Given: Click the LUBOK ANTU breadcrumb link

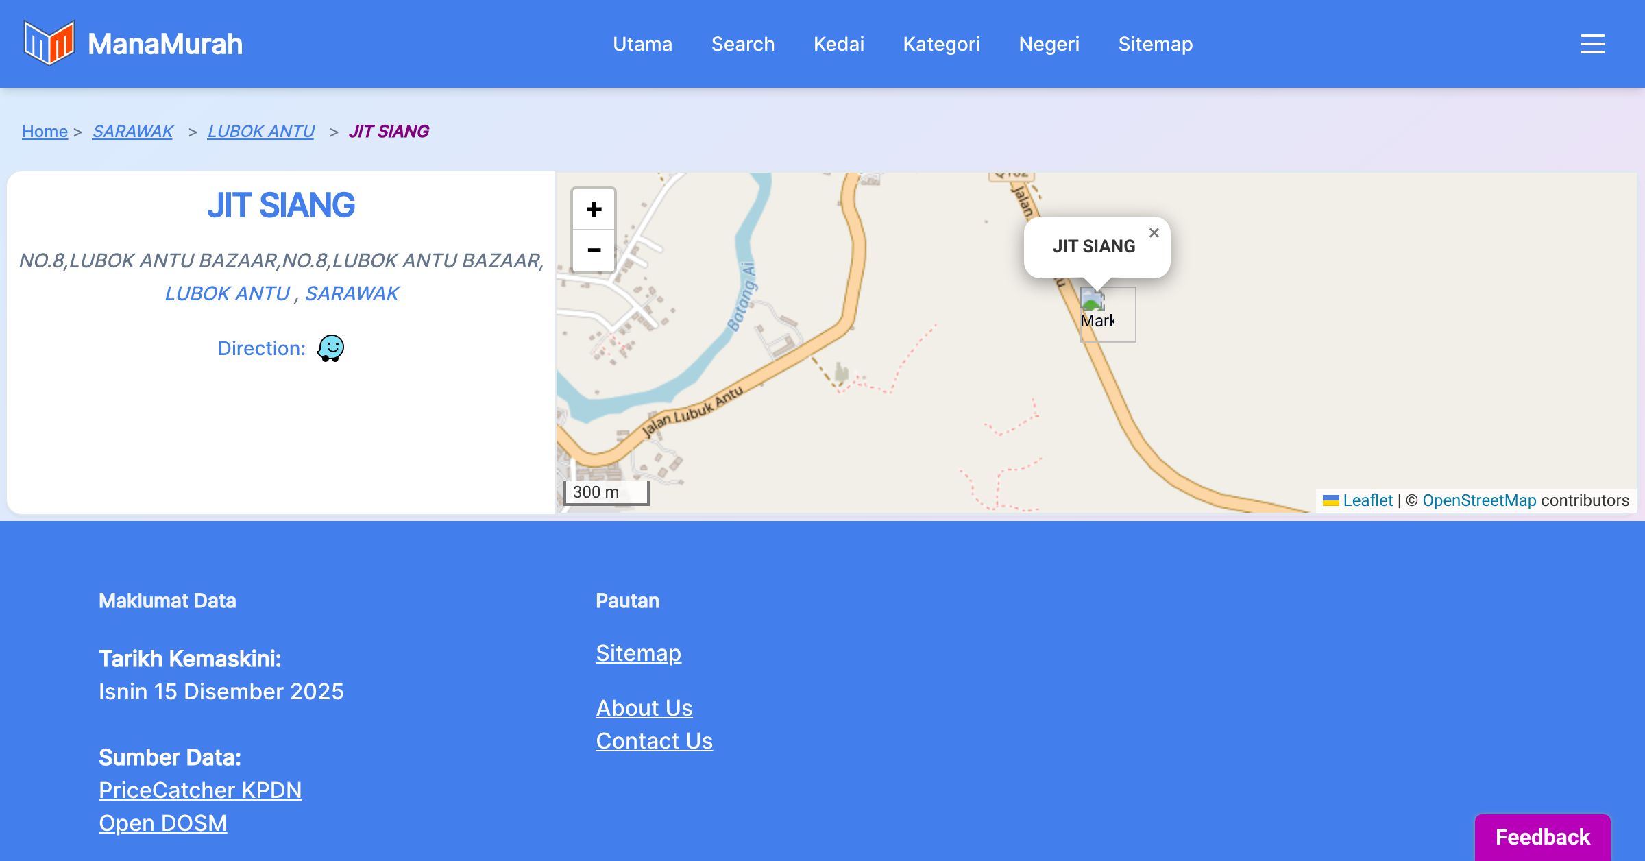Looking at the screenshot, I should tap(260, 131).
